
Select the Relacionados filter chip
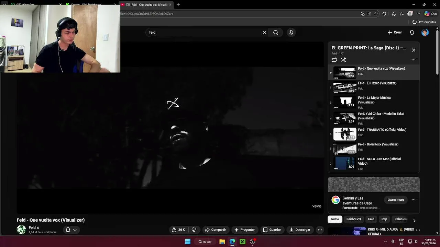click(400, 219)
